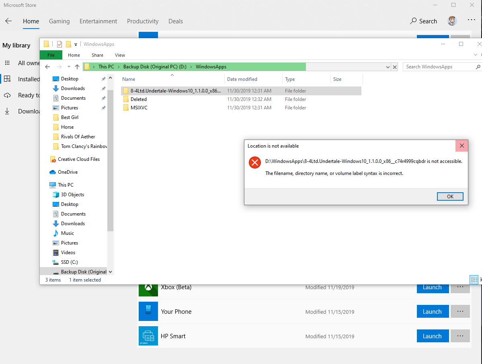The height and width of the screenshot is (364, 482).
Task: Go back in Microsoft Store
Action: coord(8,21)
